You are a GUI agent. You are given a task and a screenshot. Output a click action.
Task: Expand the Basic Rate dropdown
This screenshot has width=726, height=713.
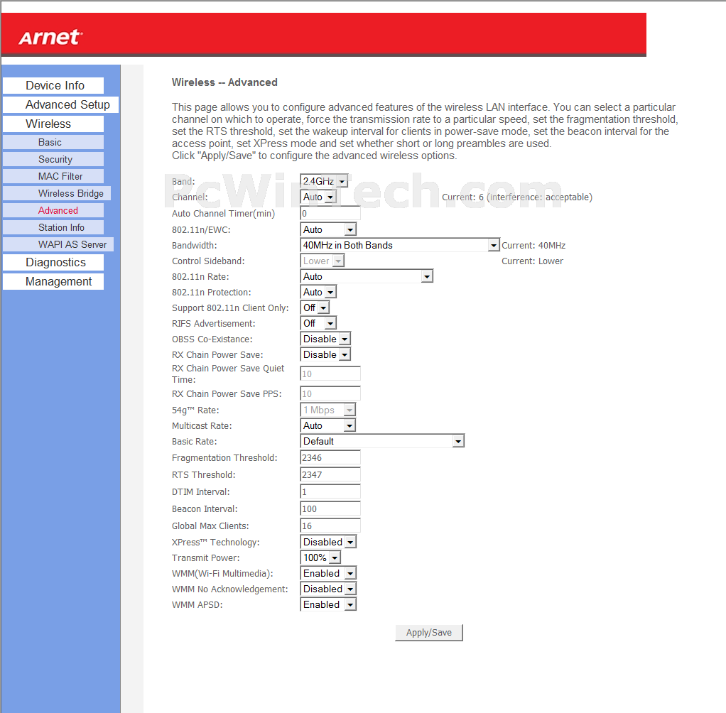pyautogui.click(x=382, y=441)
